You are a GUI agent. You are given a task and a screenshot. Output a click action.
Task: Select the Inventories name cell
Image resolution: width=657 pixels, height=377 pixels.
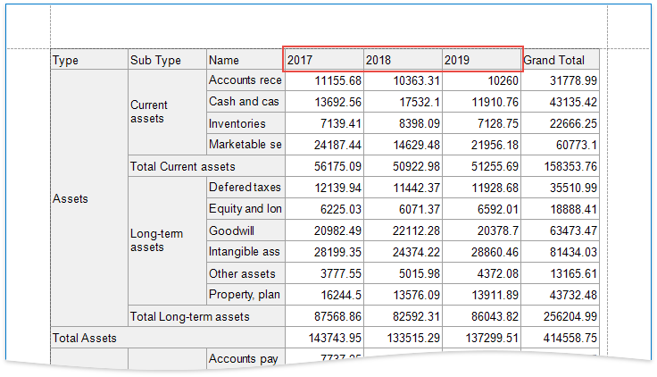click(x=245, y=123)
